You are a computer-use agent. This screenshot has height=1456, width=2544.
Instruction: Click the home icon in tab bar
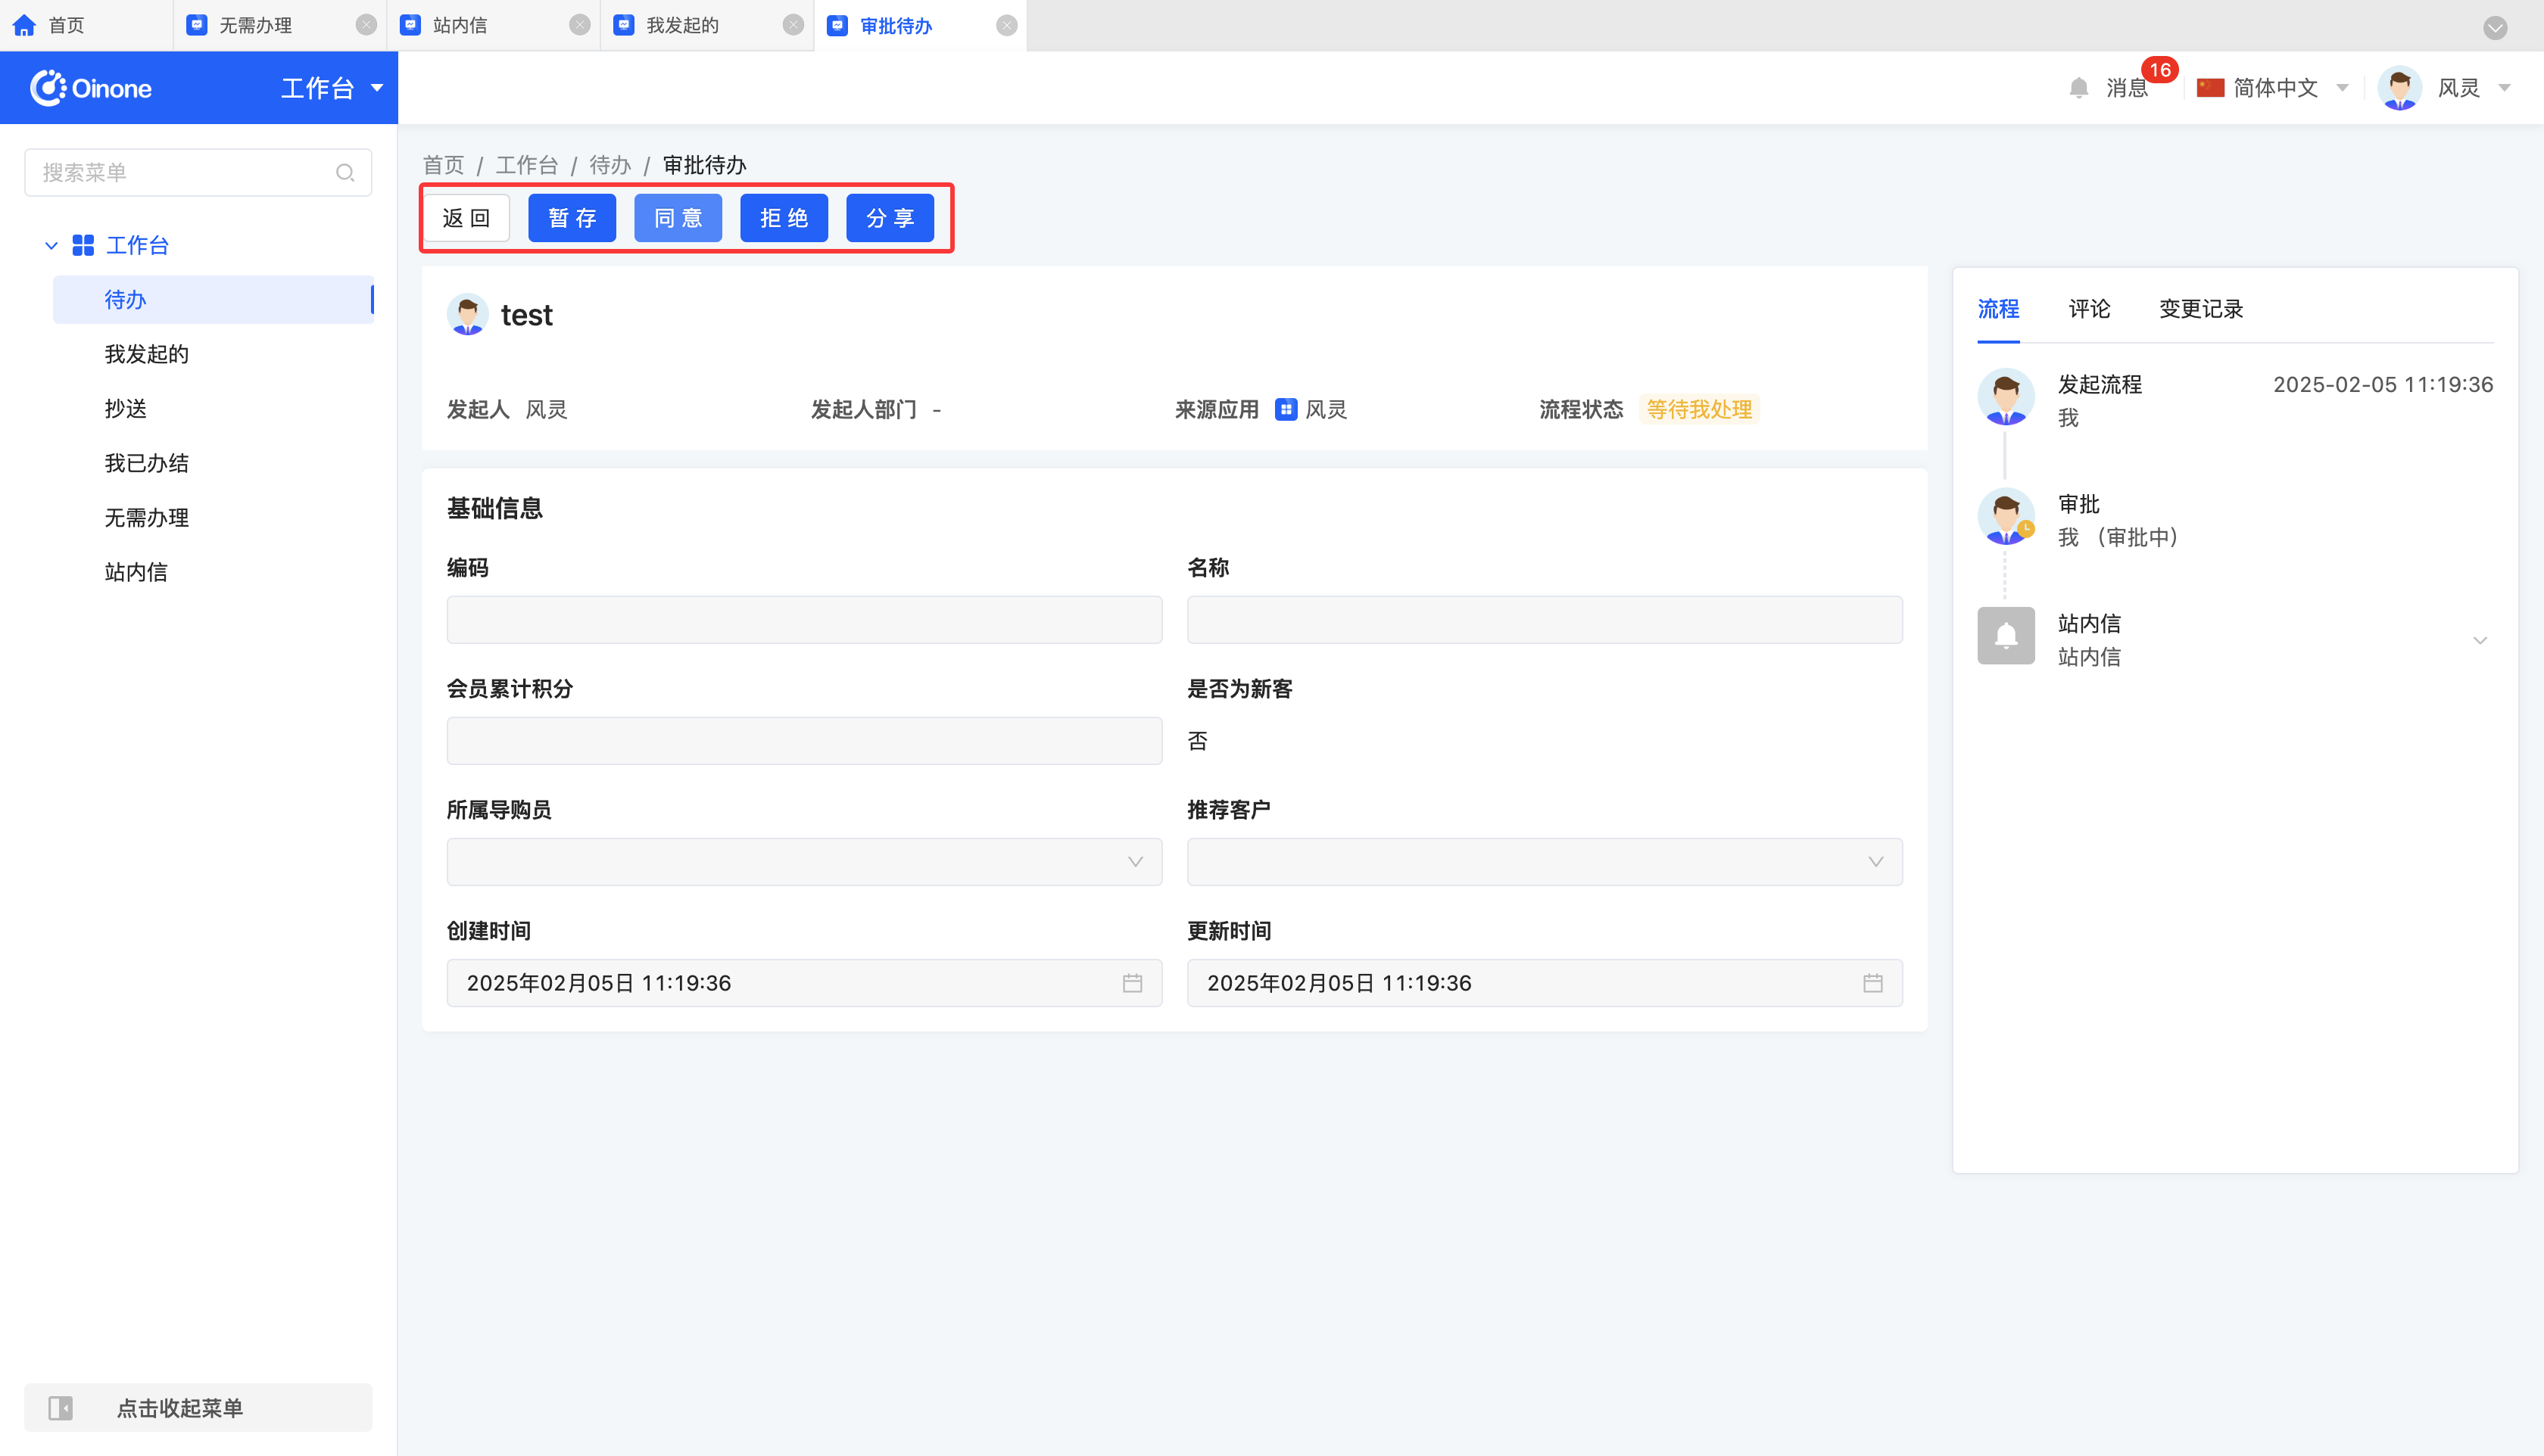24,25
